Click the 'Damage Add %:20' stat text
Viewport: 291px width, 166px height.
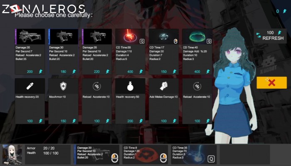coord(195,51)
